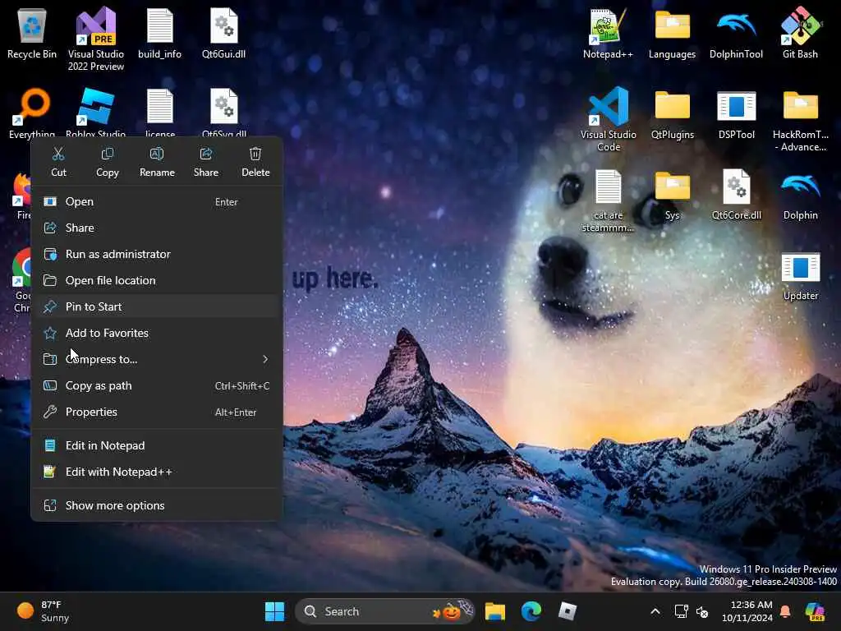Viewport: 841px width, 631px height.
Task: Open the Windows Start button
Action: (274, 611)
